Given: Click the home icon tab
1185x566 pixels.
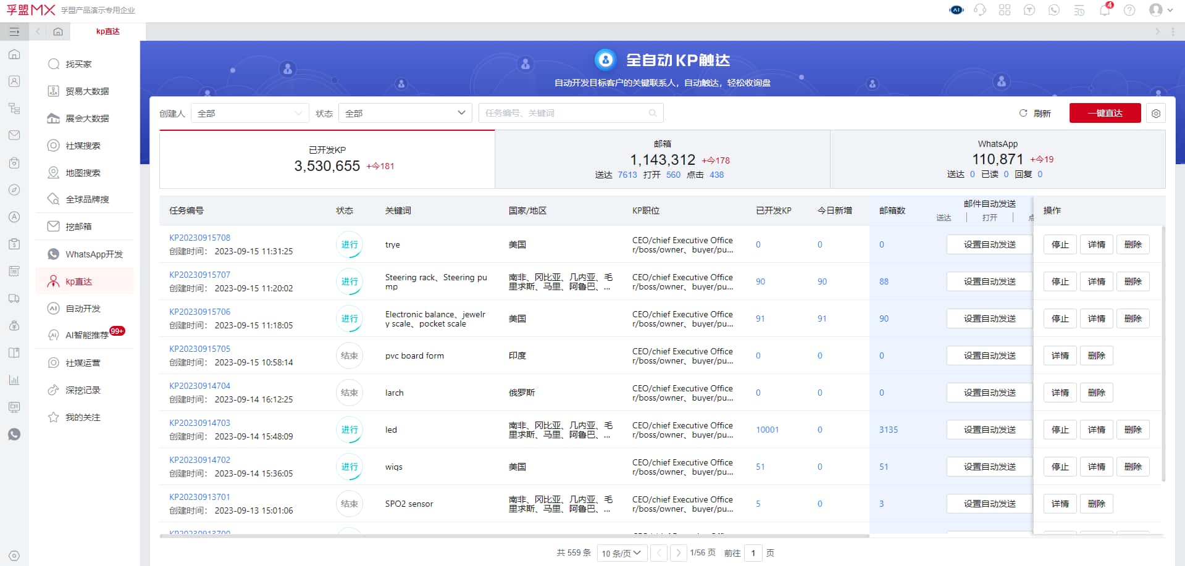Looking at the screenshot, I should tap(58, 31).
